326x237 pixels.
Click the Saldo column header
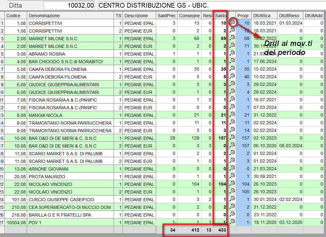point(221,15)
